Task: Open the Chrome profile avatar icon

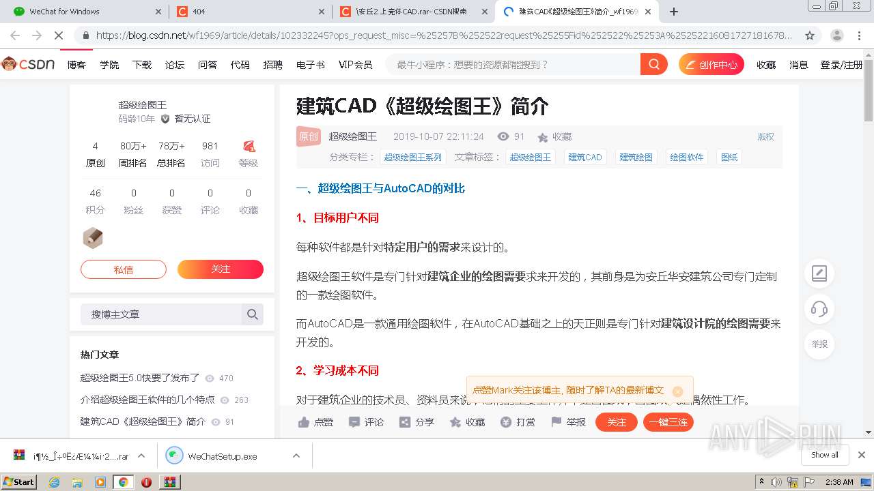Action: (x=836, y=35)
